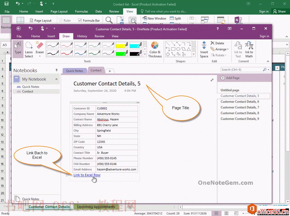Click Quick Notes at bottom of Notebooks pane
The height and width of the screenshot is (216, 290).
coord(31,199)
